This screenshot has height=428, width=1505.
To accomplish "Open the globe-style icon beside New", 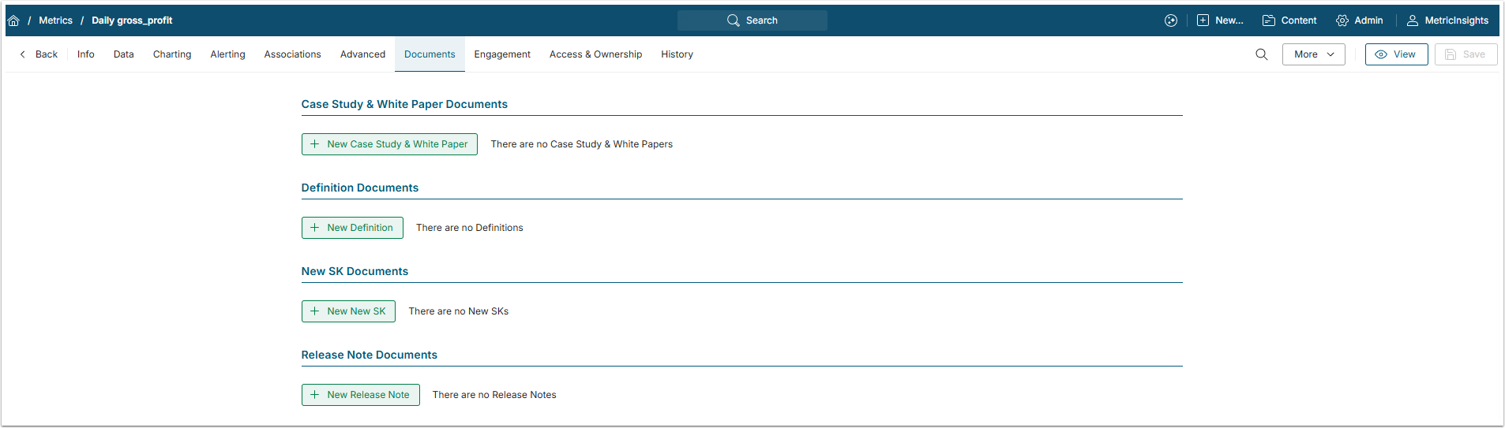I will tap(1171, 20).
